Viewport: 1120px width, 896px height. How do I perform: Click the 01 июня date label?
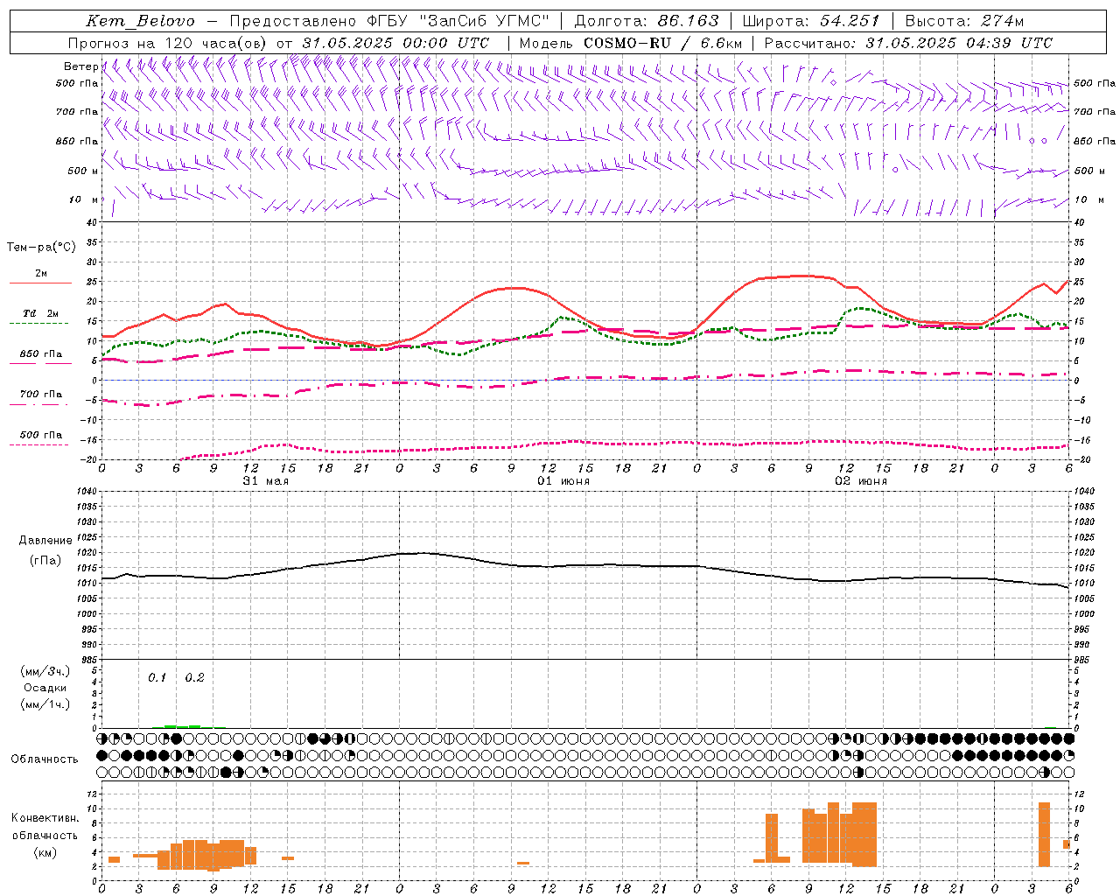pos(563,481)
